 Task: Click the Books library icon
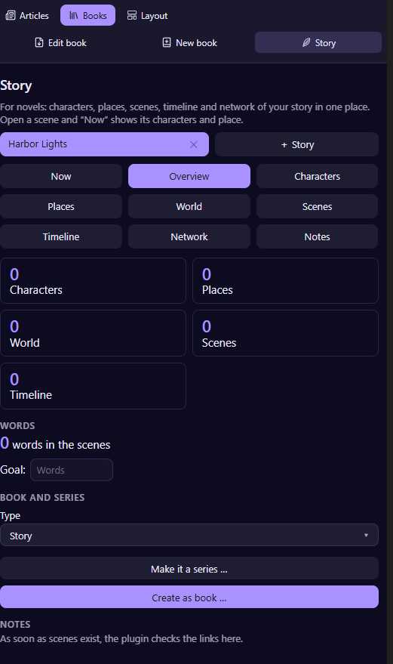pos(74,16)
